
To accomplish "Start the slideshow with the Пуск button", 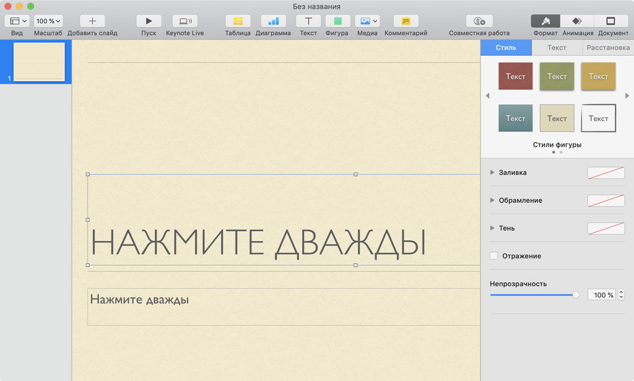I will (x=149, y=21).
